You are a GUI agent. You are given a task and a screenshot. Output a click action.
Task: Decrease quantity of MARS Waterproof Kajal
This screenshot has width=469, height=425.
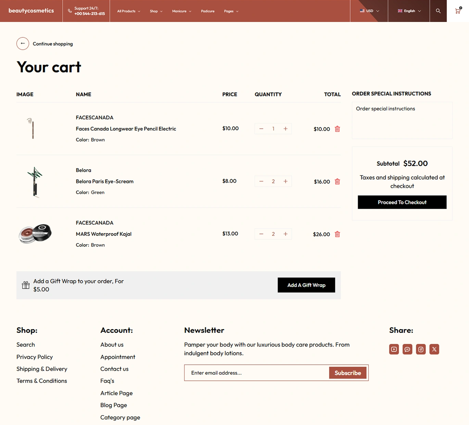(x=261, y=234)
